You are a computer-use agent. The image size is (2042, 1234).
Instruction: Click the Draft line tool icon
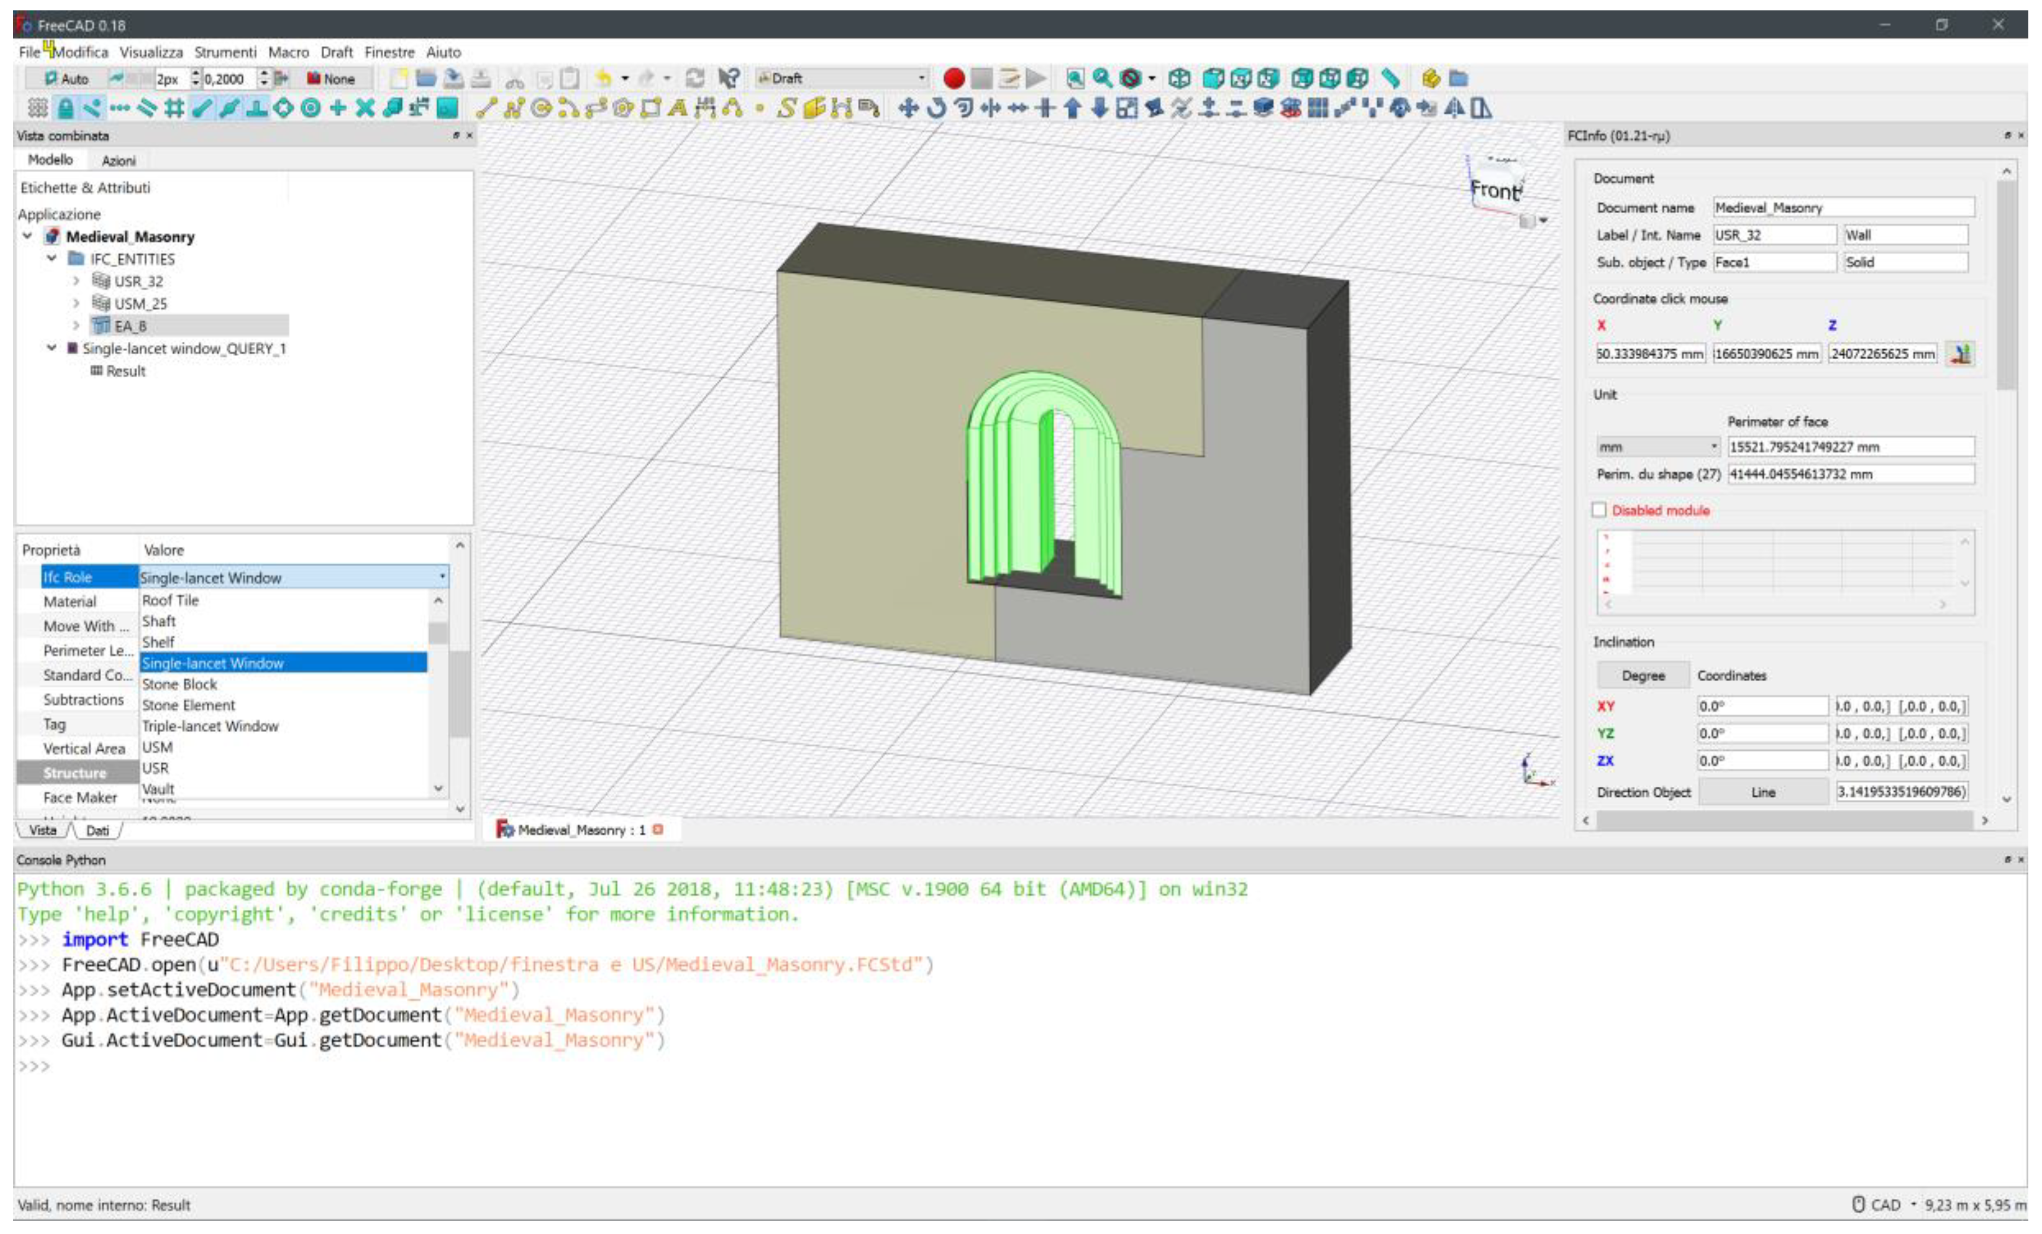click(485, 109)
